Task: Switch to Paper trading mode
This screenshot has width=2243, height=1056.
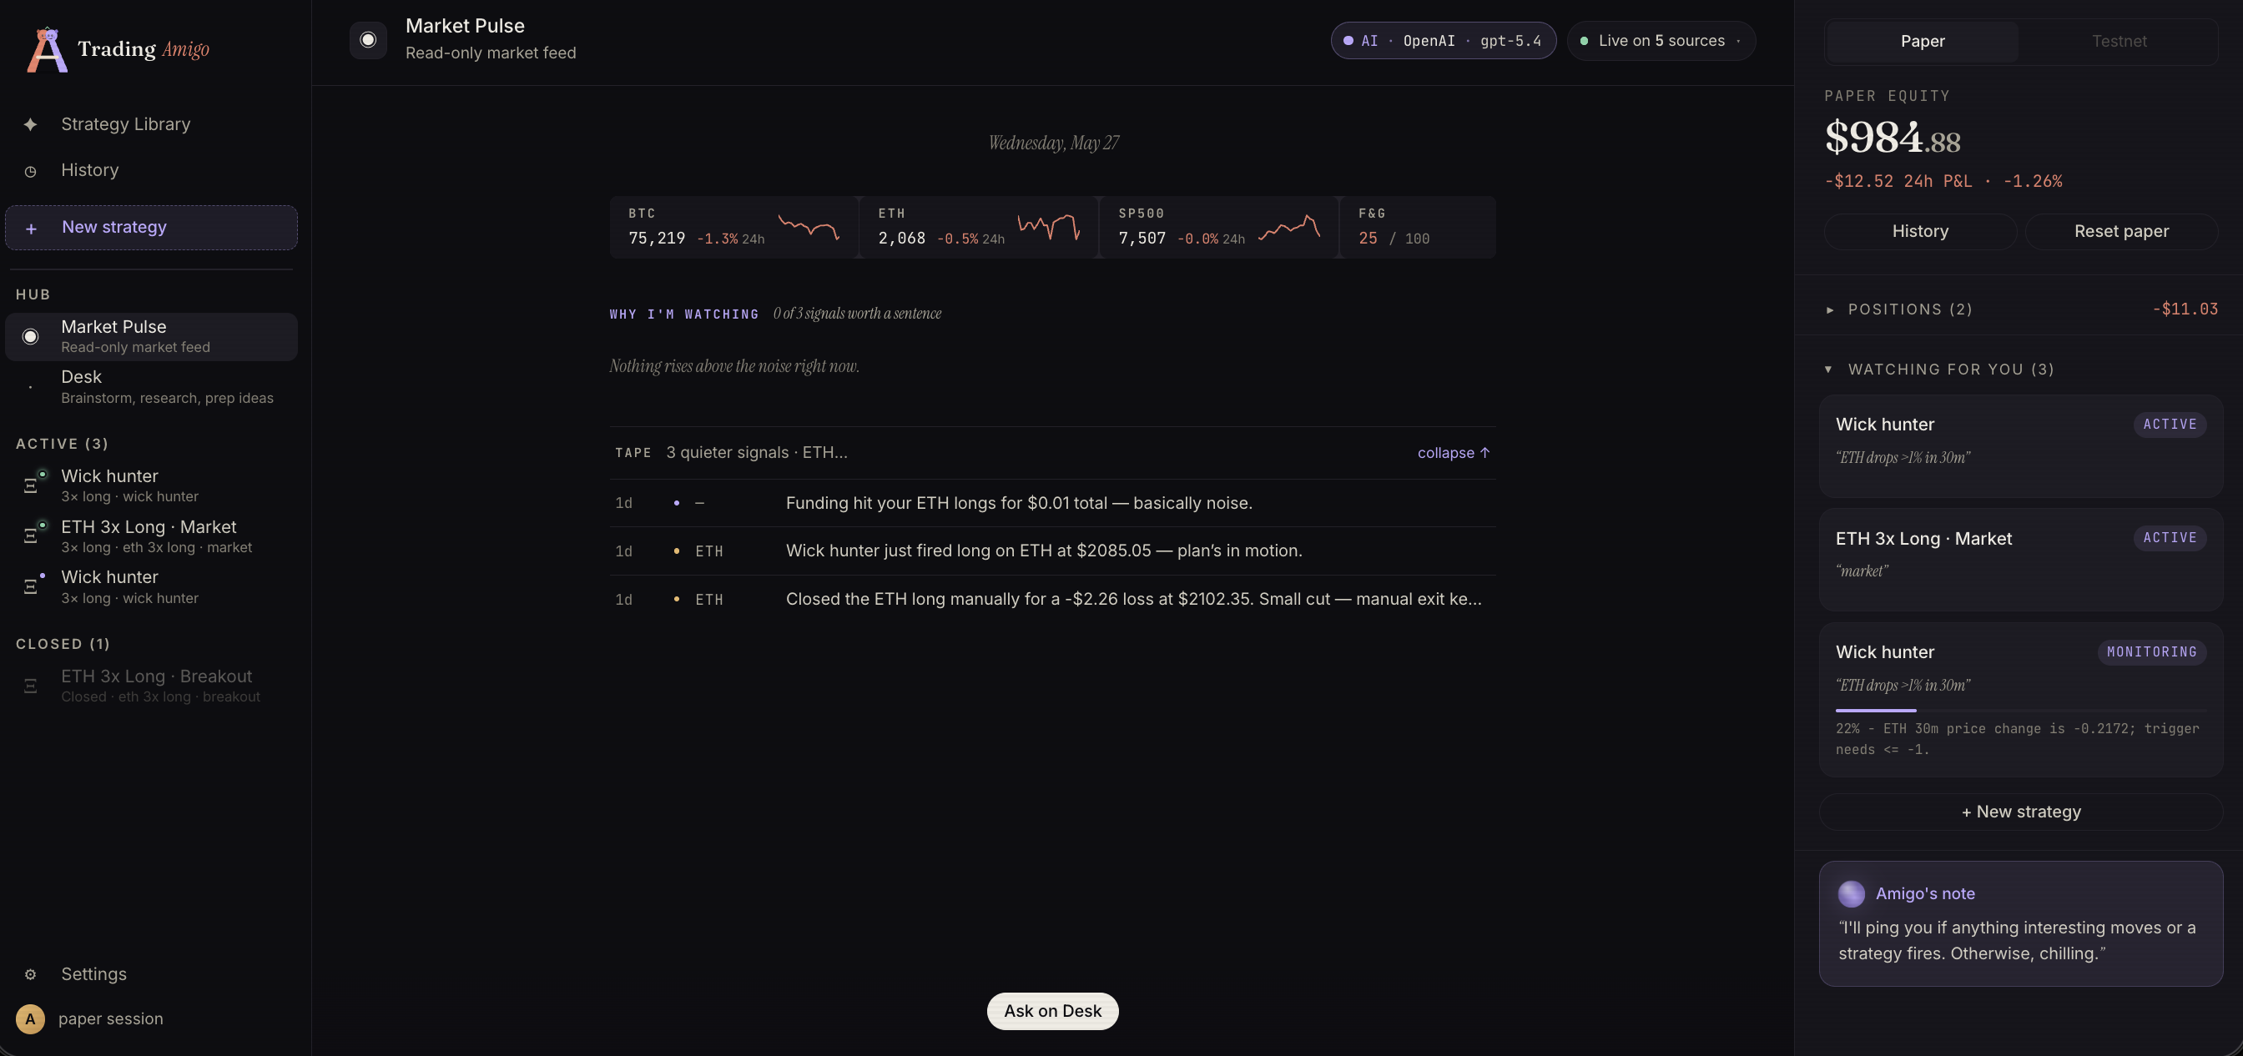Action: (1922, 41)
